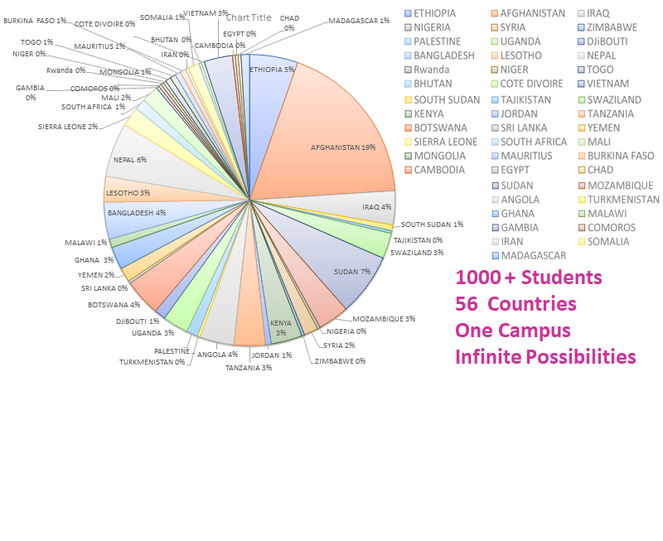The width and height of the screenshot is (663, 541).
Task: Click the CAMBODIA legend entry text
Action: [x=439, y=170]
